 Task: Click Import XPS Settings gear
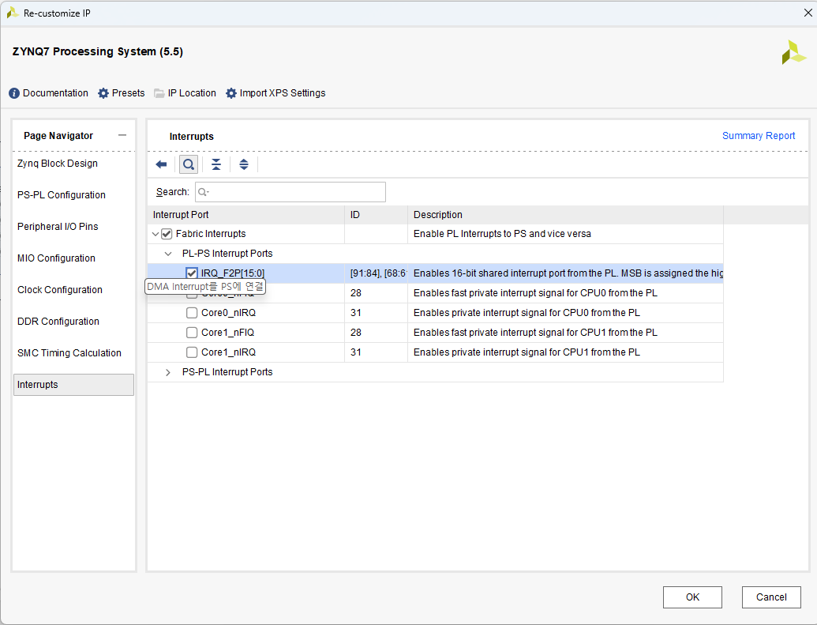click(275, 93)
